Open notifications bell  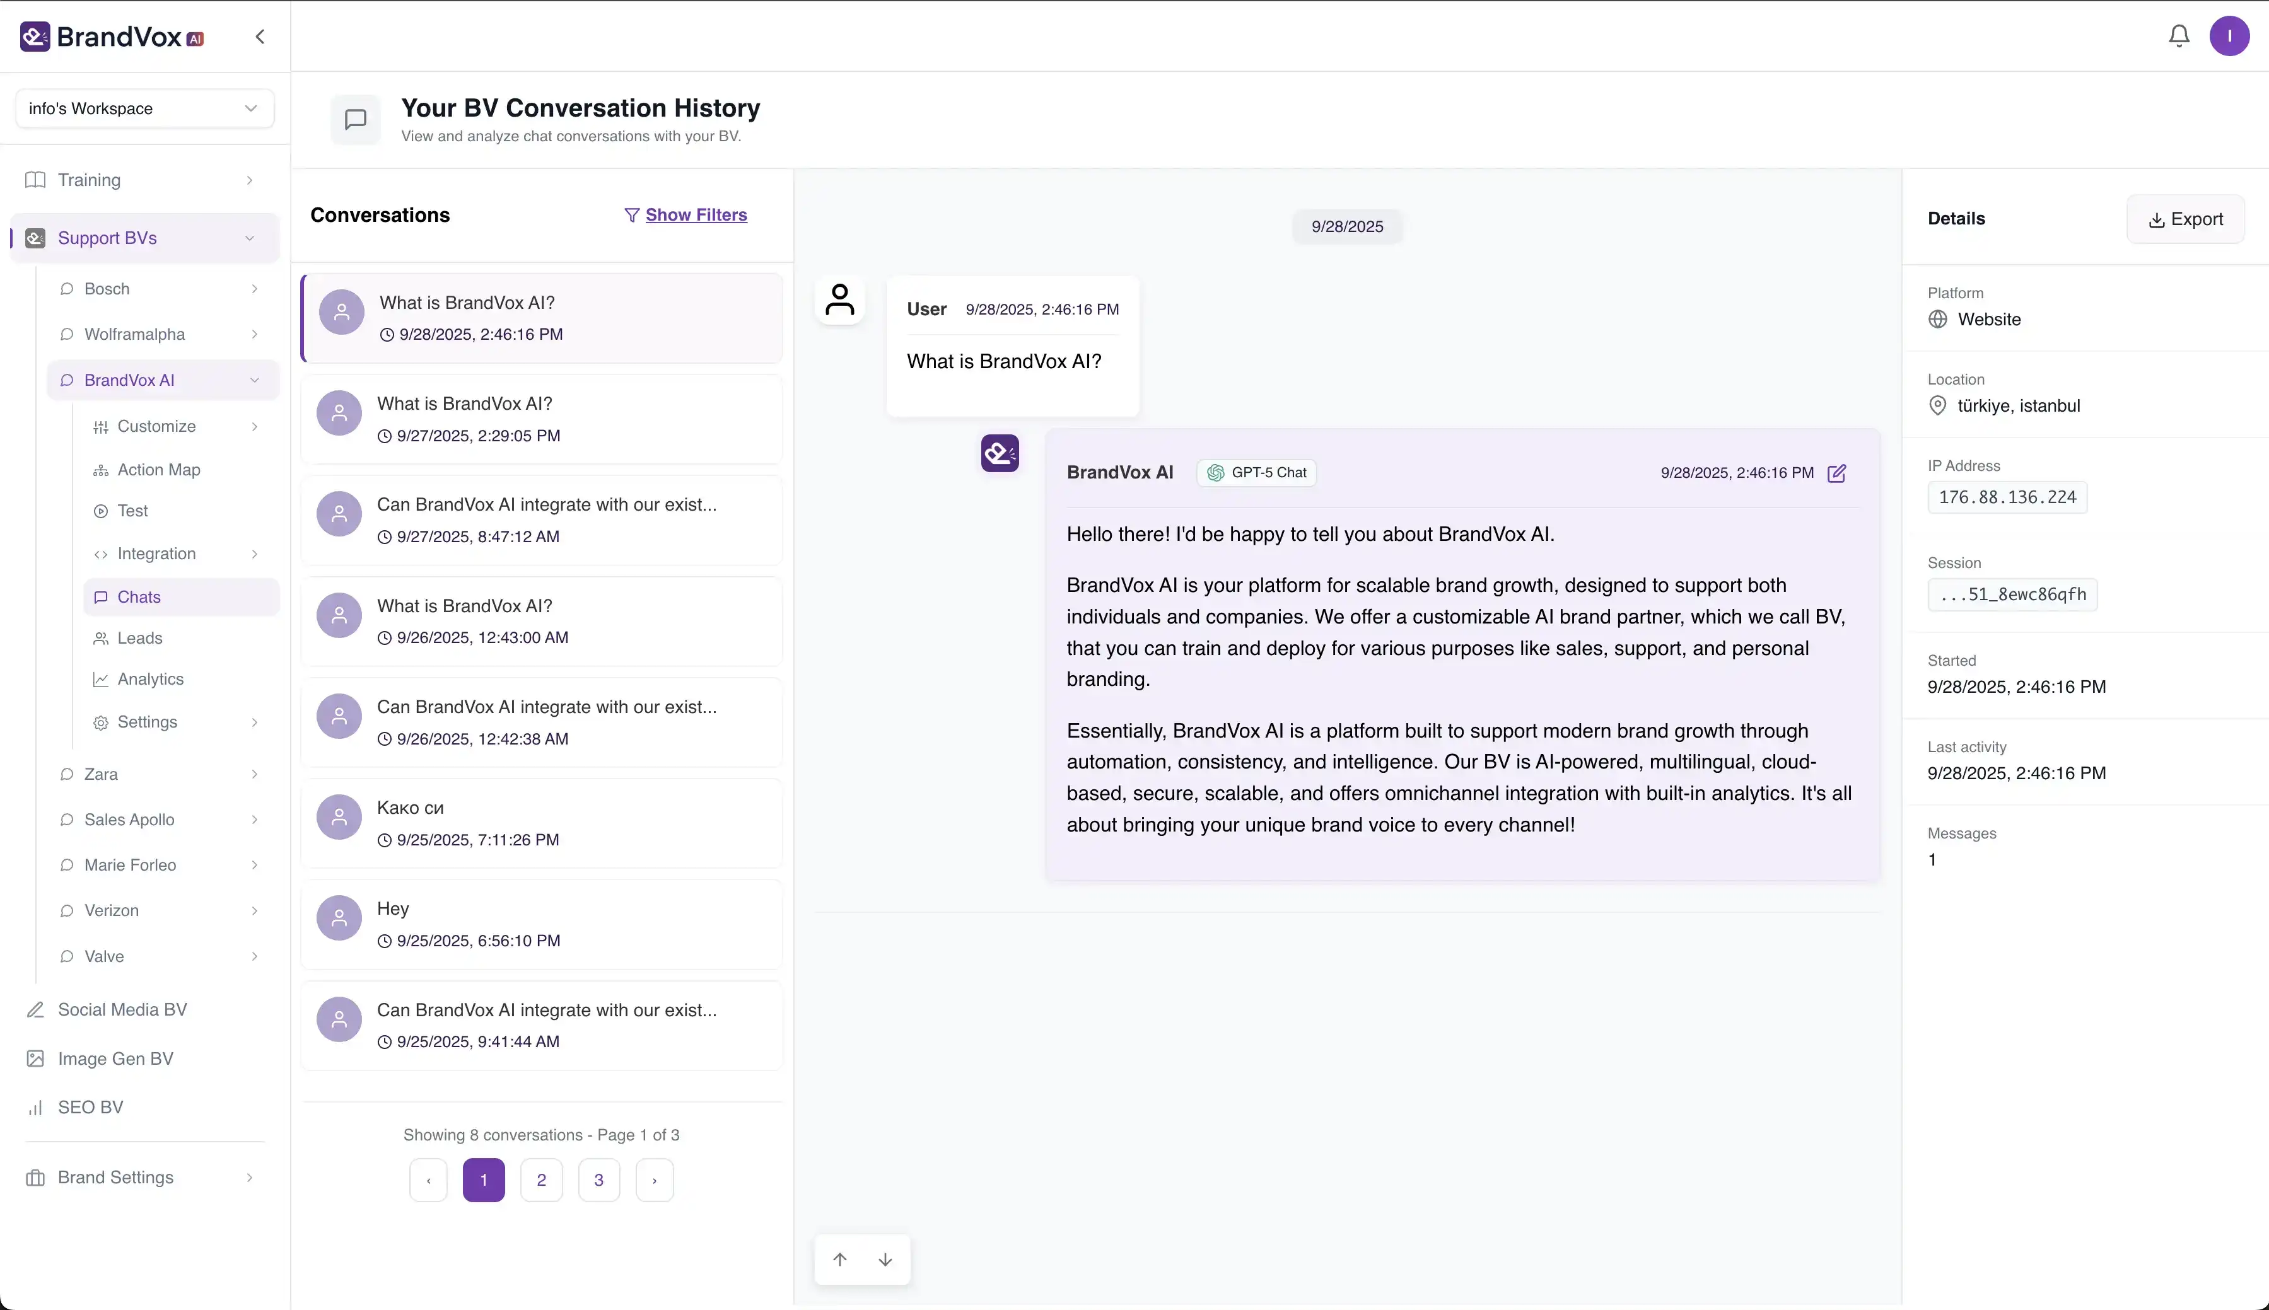point(2178,36)
